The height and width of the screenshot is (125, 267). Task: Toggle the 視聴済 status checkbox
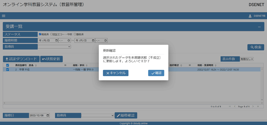[x=40, y=34]
